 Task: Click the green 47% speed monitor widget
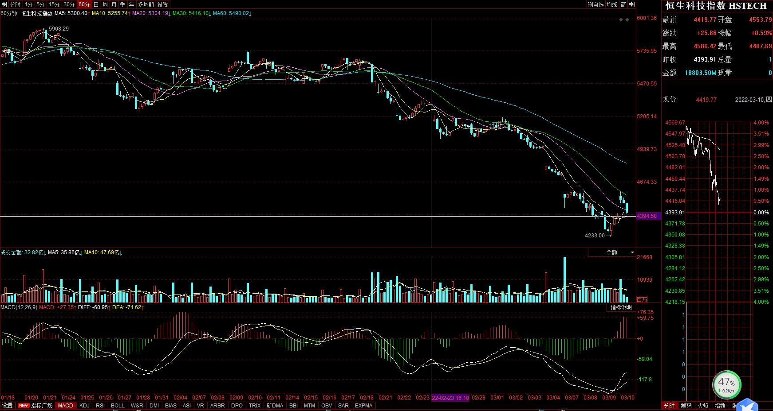(x=726, y=384)
